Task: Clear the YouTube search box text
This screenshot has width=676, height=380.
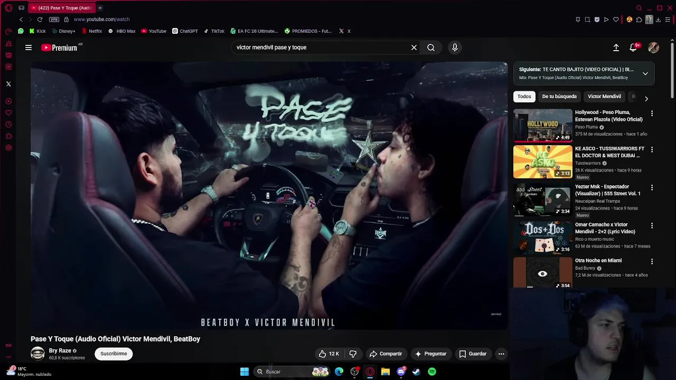Action: click(x=414, y=47)
